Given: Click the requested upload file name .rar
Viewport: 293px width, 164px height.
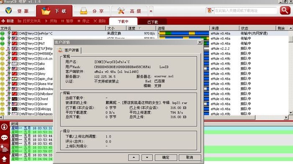Looking at the screenshot, I should click(146, 103).
